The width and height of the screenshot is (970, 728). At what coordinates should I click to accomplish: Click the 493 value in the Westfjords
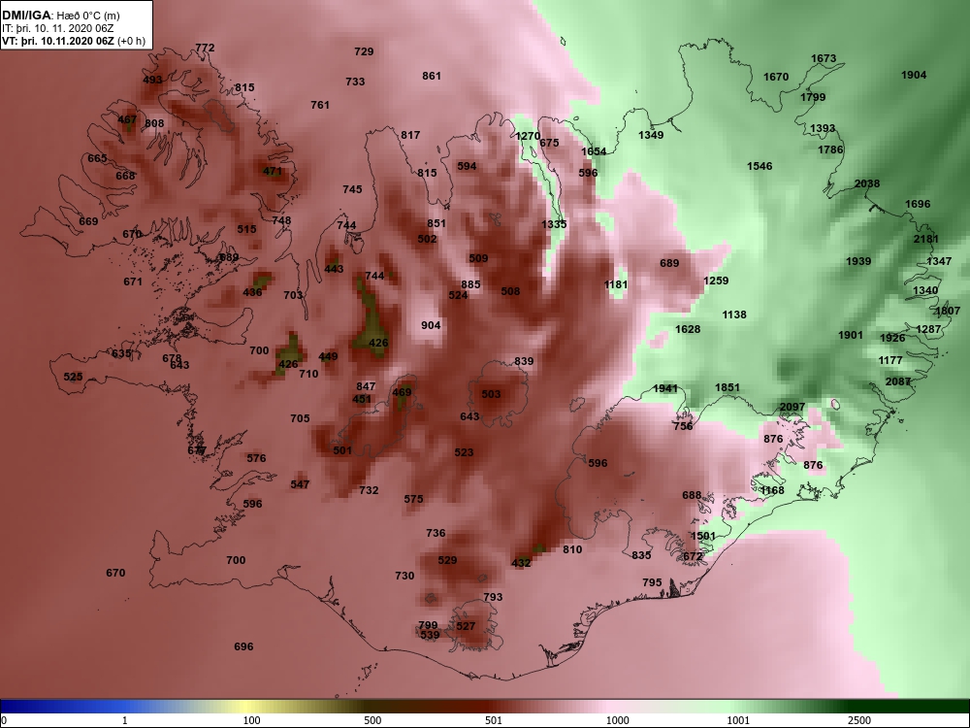coord(152,80)
